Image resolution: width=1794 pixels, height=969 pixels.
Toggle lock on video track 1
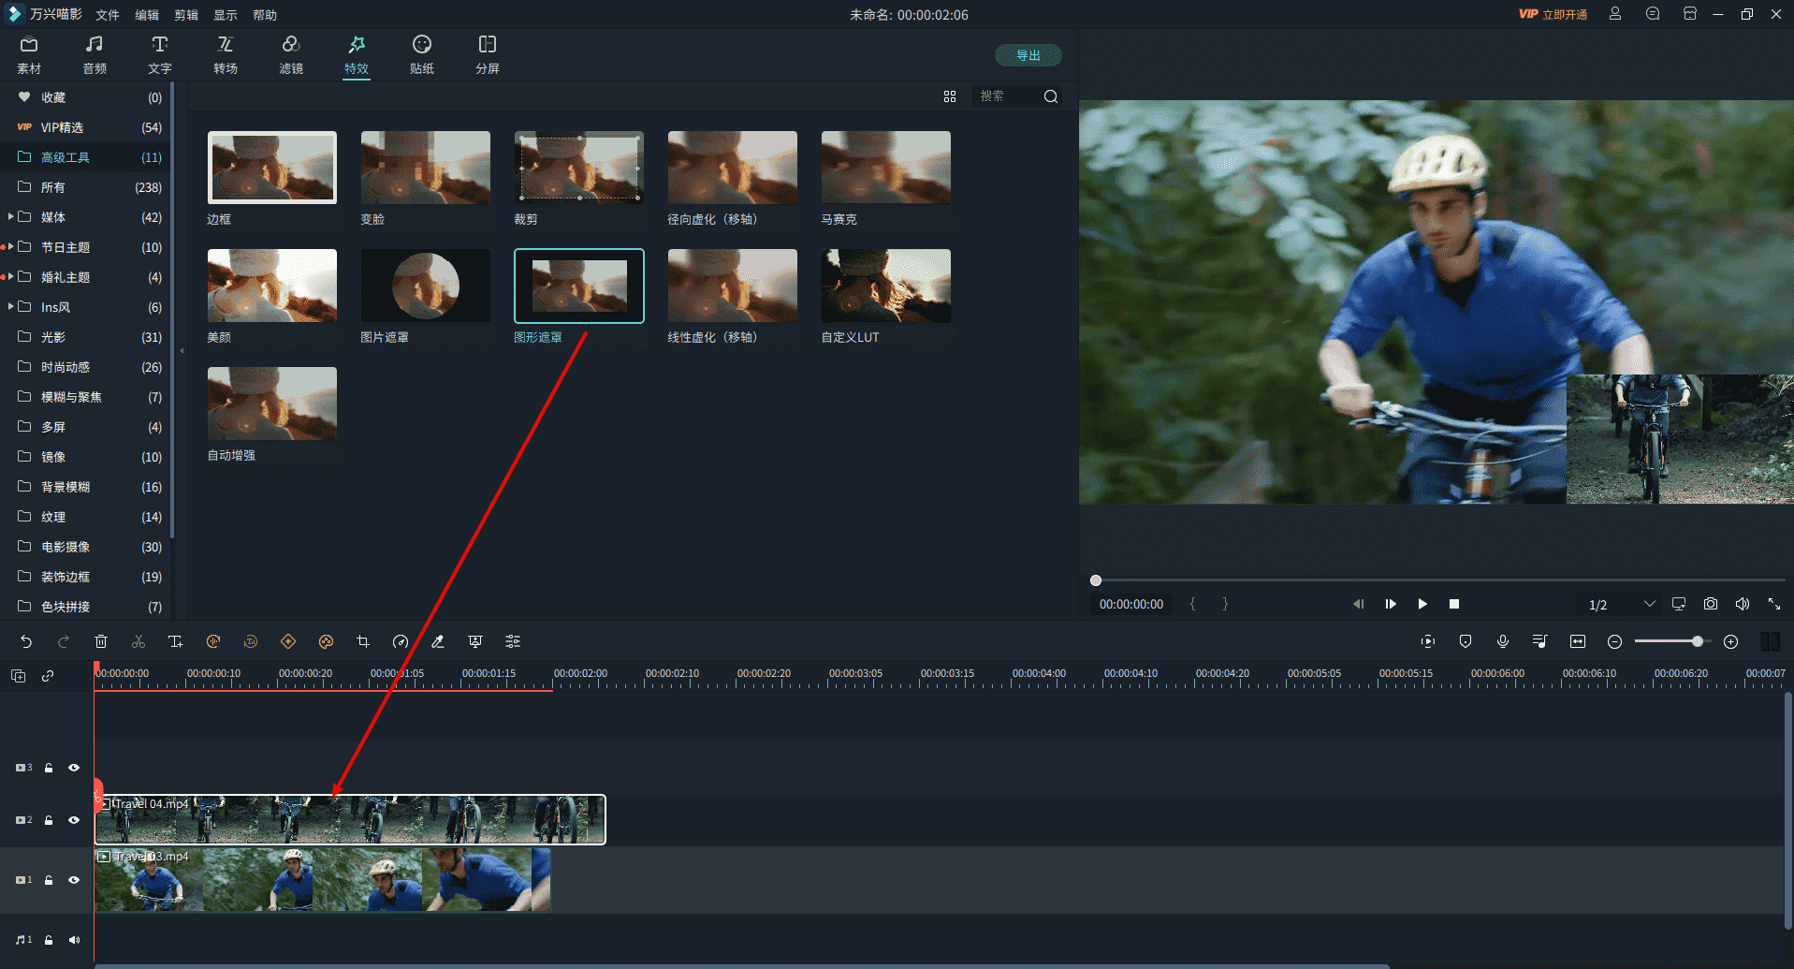point(49,880)
